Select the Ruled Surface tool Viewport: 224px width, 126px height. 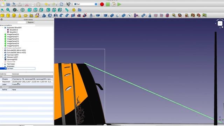click(73, 15)
